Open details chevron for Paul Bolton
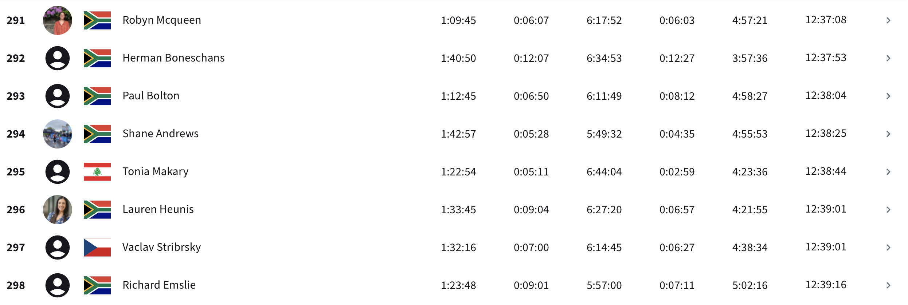This screenshot has height=305, width=908. tap(888, 96)
